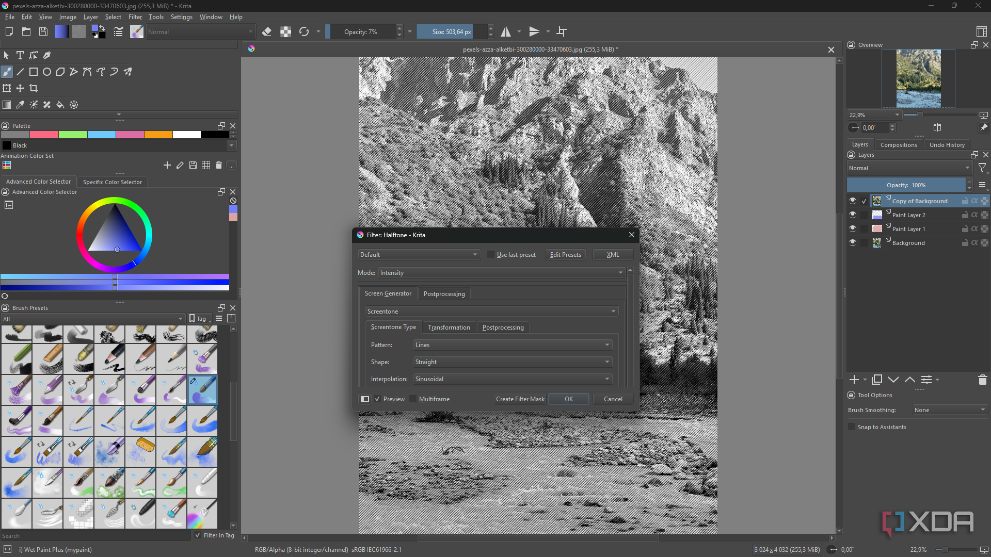991x557 pixels.
Task: Click the XML button
Action: pyautogui.click(x=613, y=255)
